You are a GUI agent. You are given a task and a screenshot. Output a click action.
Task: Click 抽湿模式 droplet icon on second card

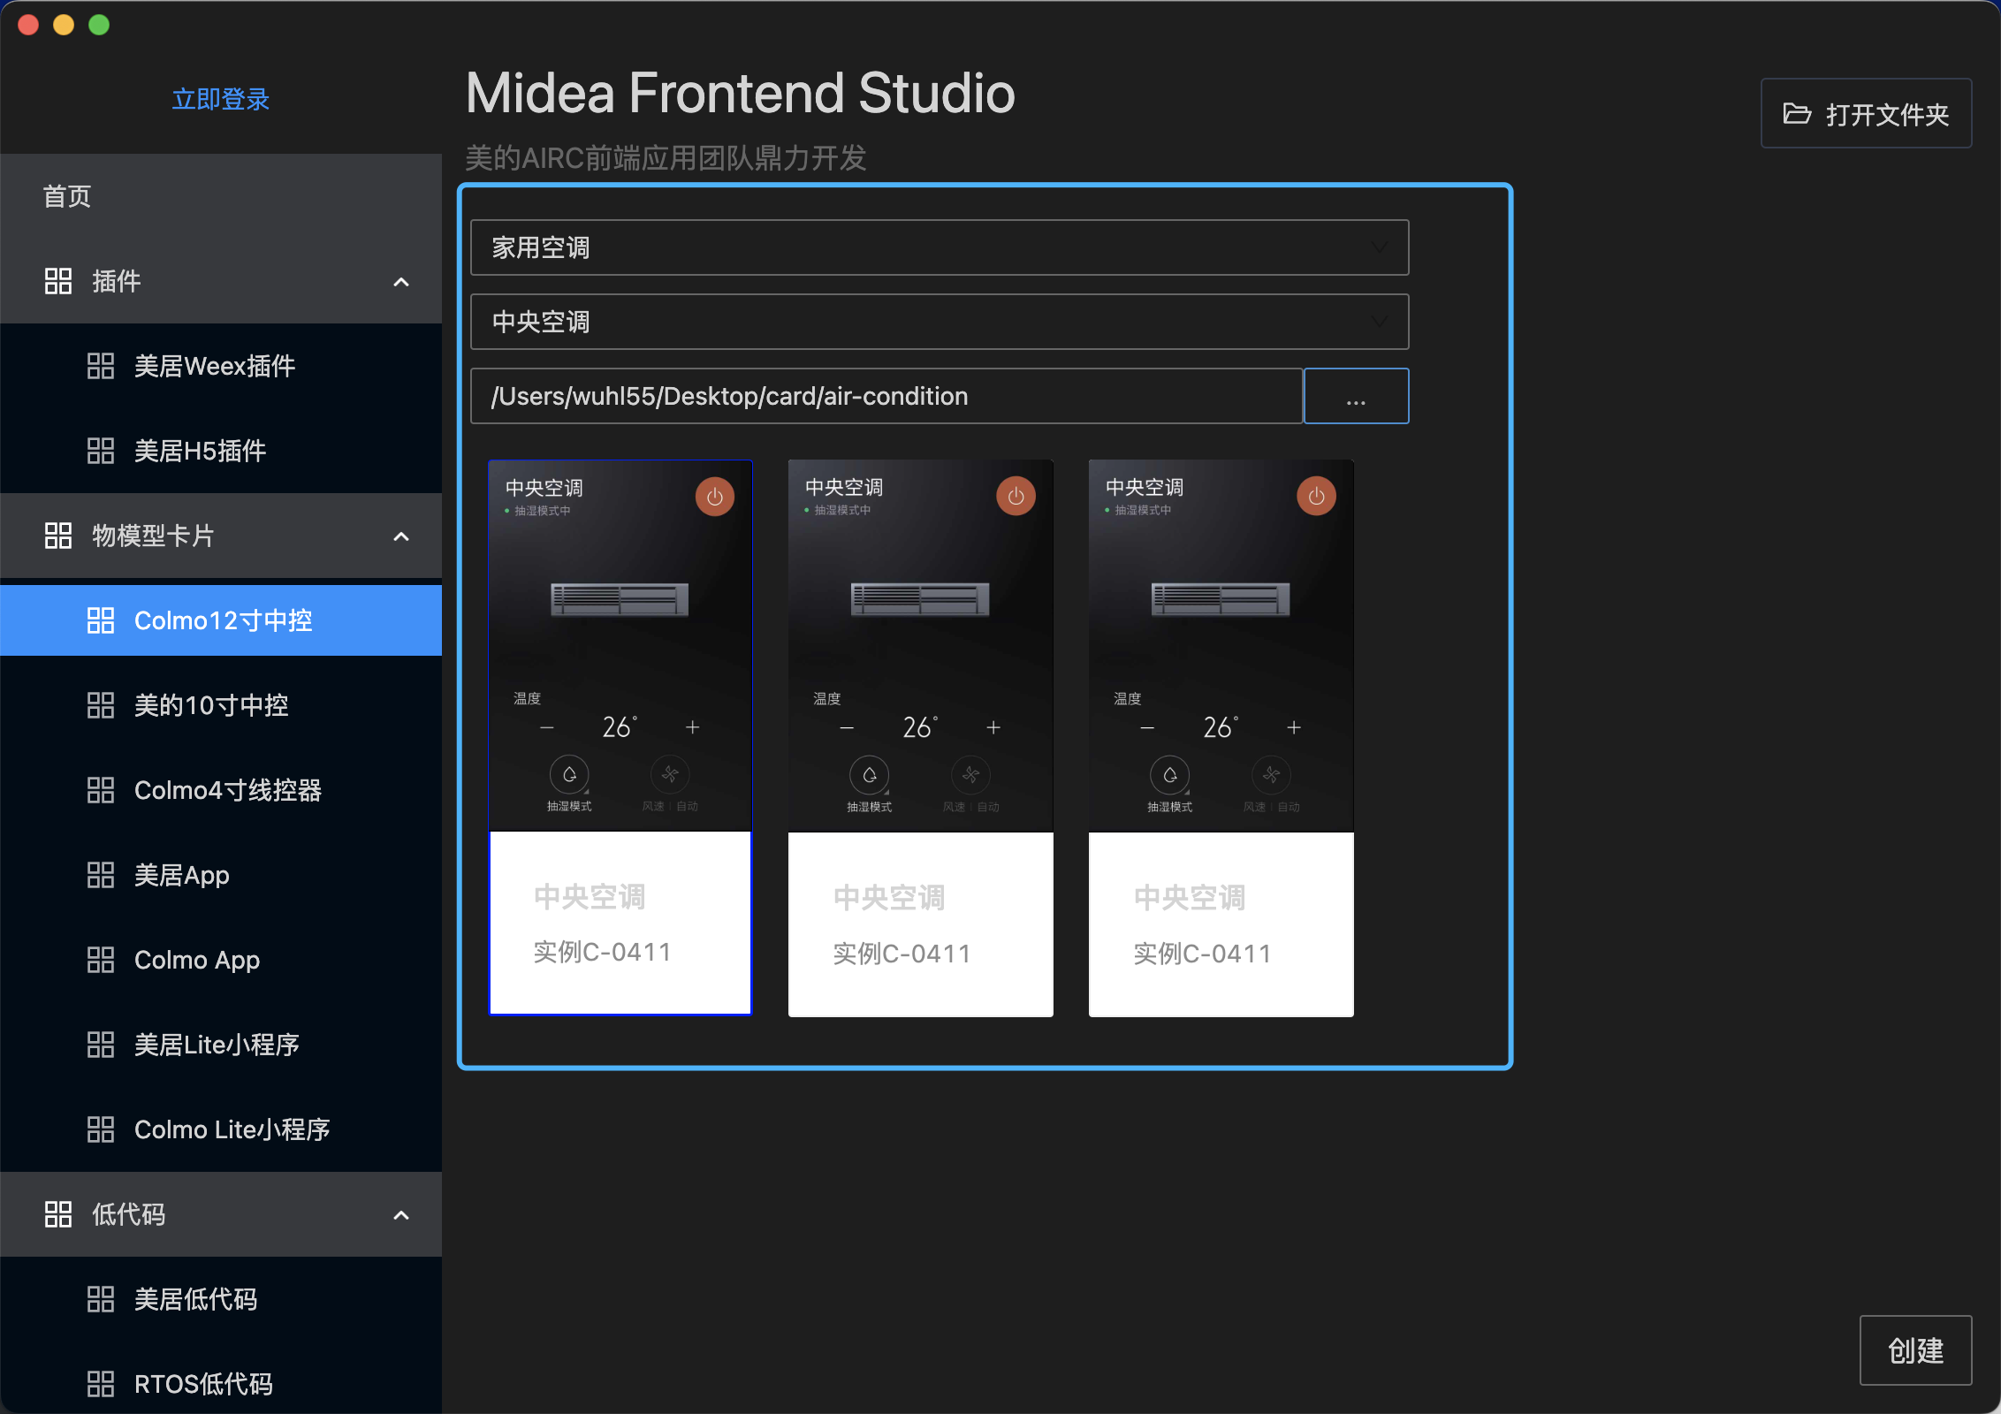(870, 775)
